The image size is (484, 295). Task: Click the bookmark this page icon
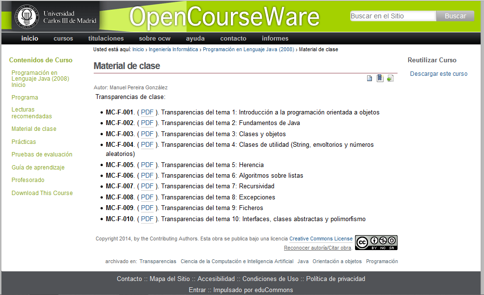(x=380, y=78)
